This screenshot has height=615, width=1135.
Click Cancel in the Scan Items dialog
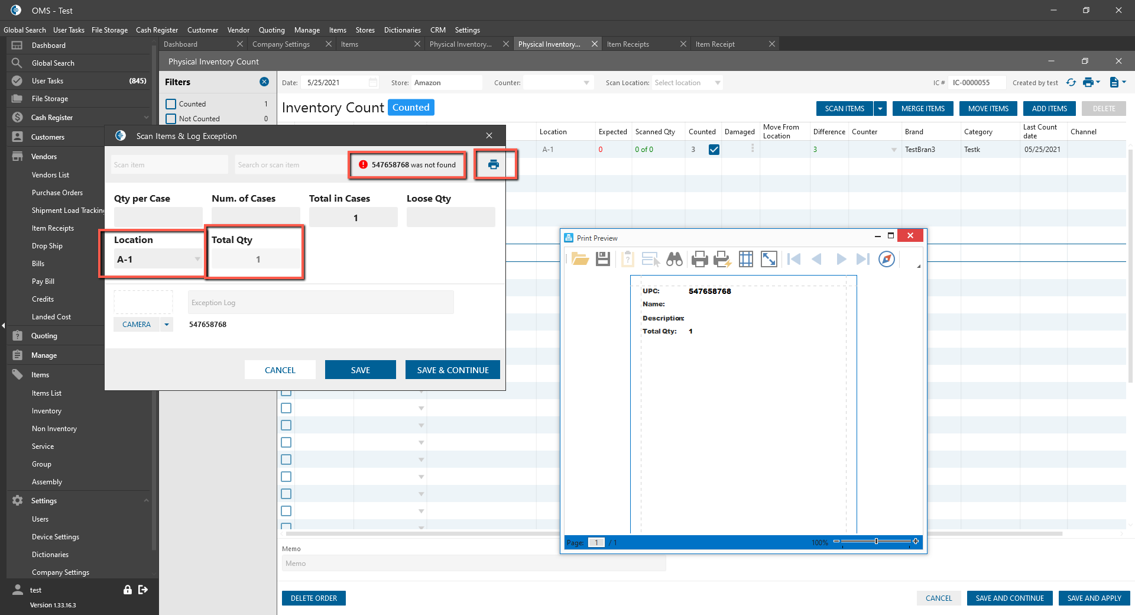click(x=280, y=370)
